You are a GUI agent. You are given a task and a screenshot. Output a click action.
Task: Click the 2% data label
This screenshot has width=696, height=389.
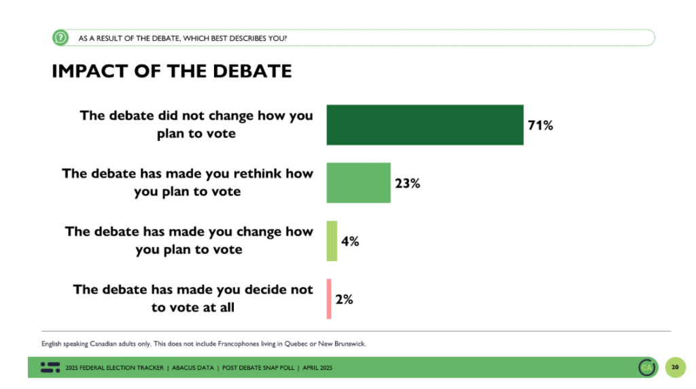[x=344, y=299]
